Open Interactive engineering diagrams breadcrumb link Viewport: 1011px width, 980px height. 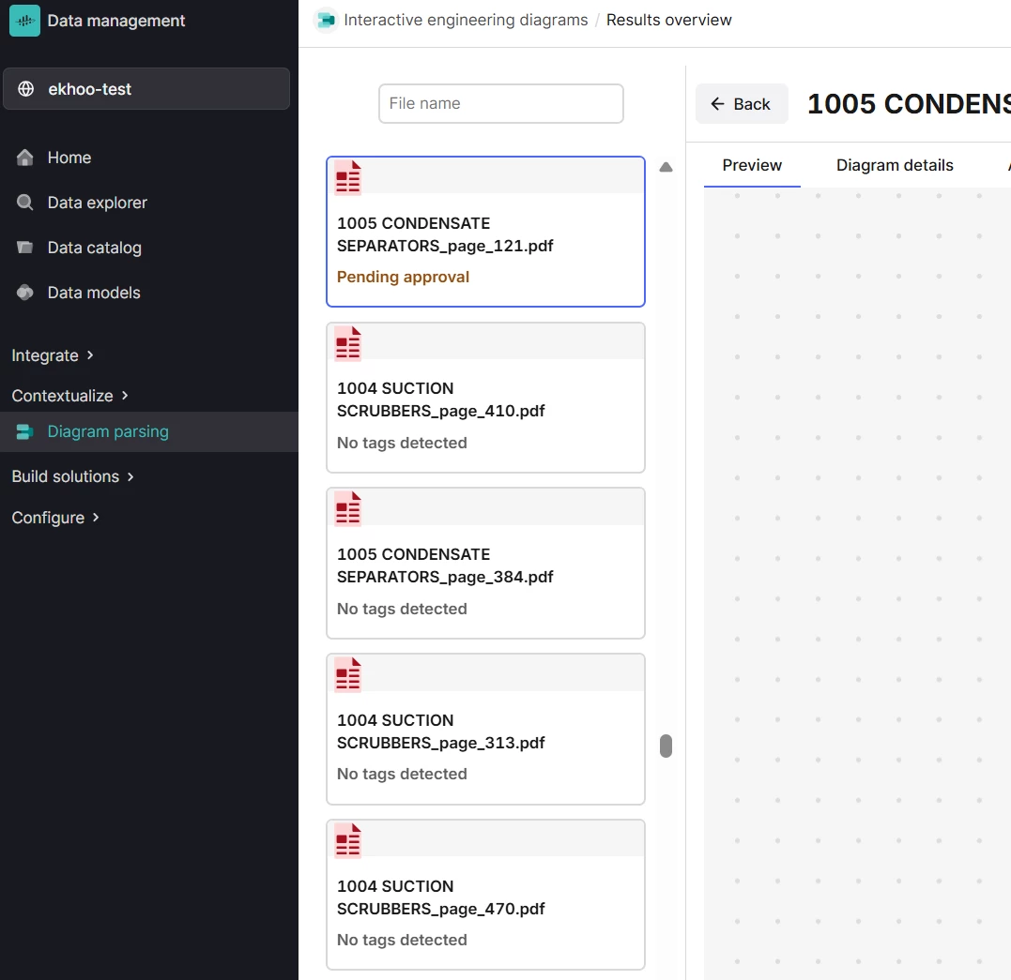click(466, 20)
